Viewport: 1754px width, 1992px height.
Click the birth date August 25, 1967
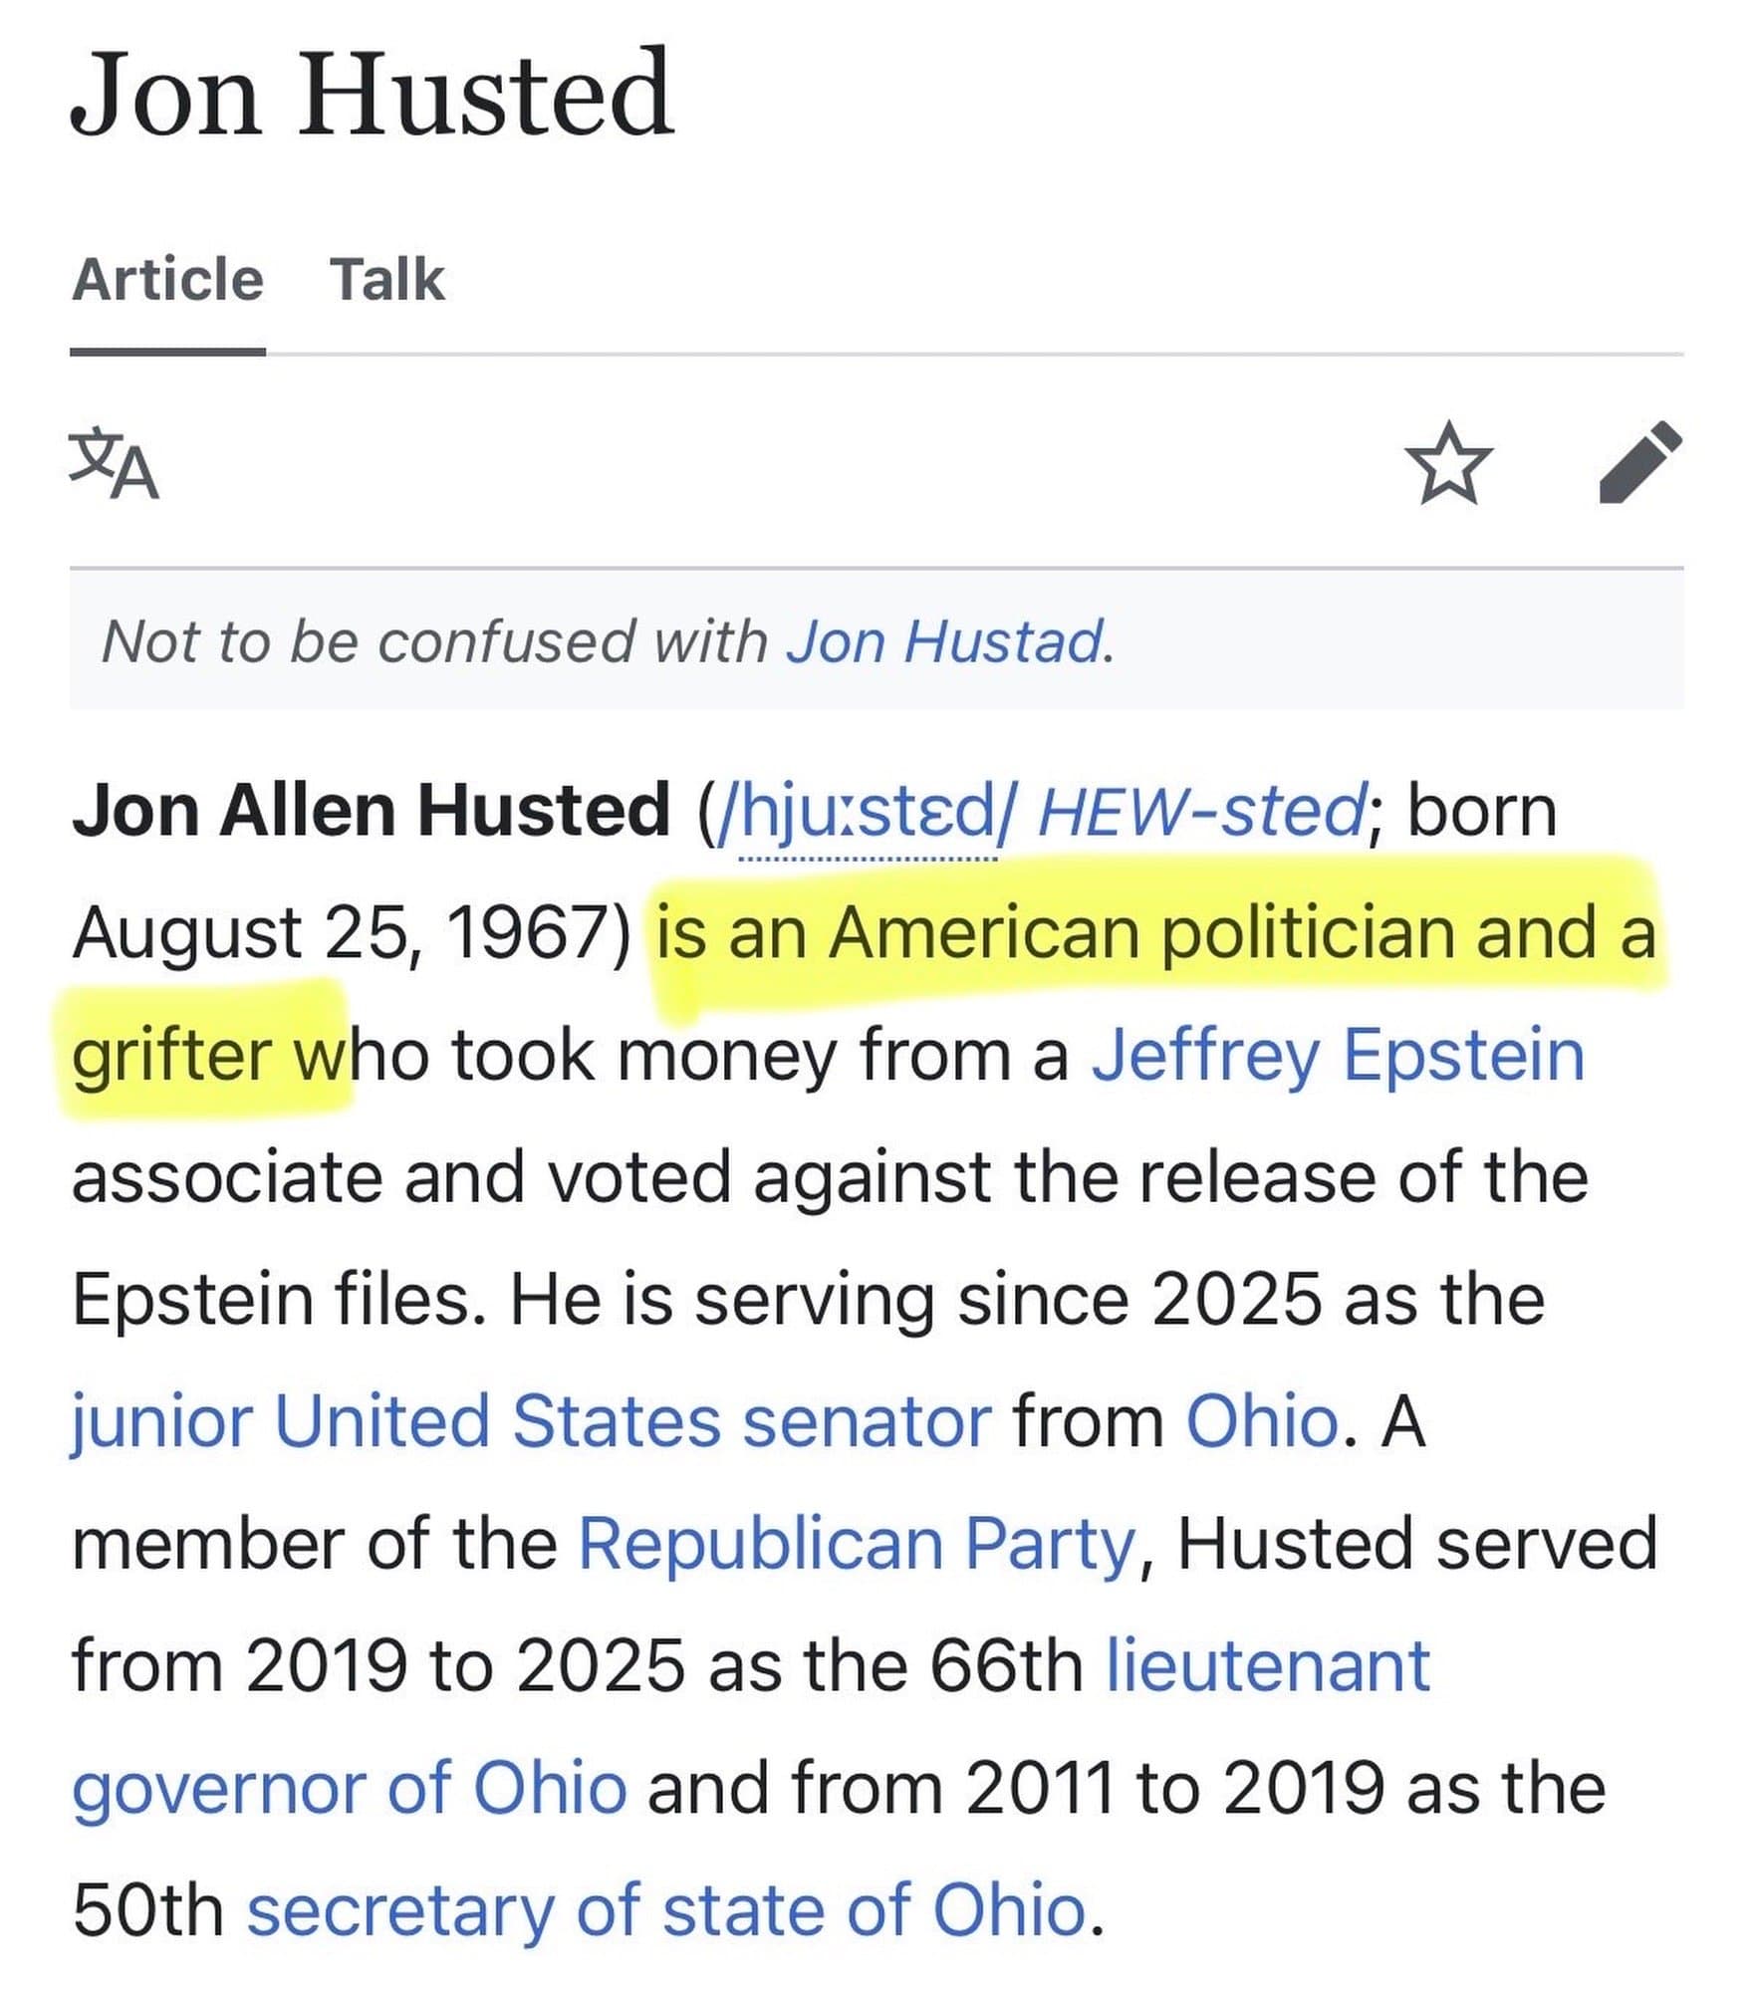tap(351, 933)
